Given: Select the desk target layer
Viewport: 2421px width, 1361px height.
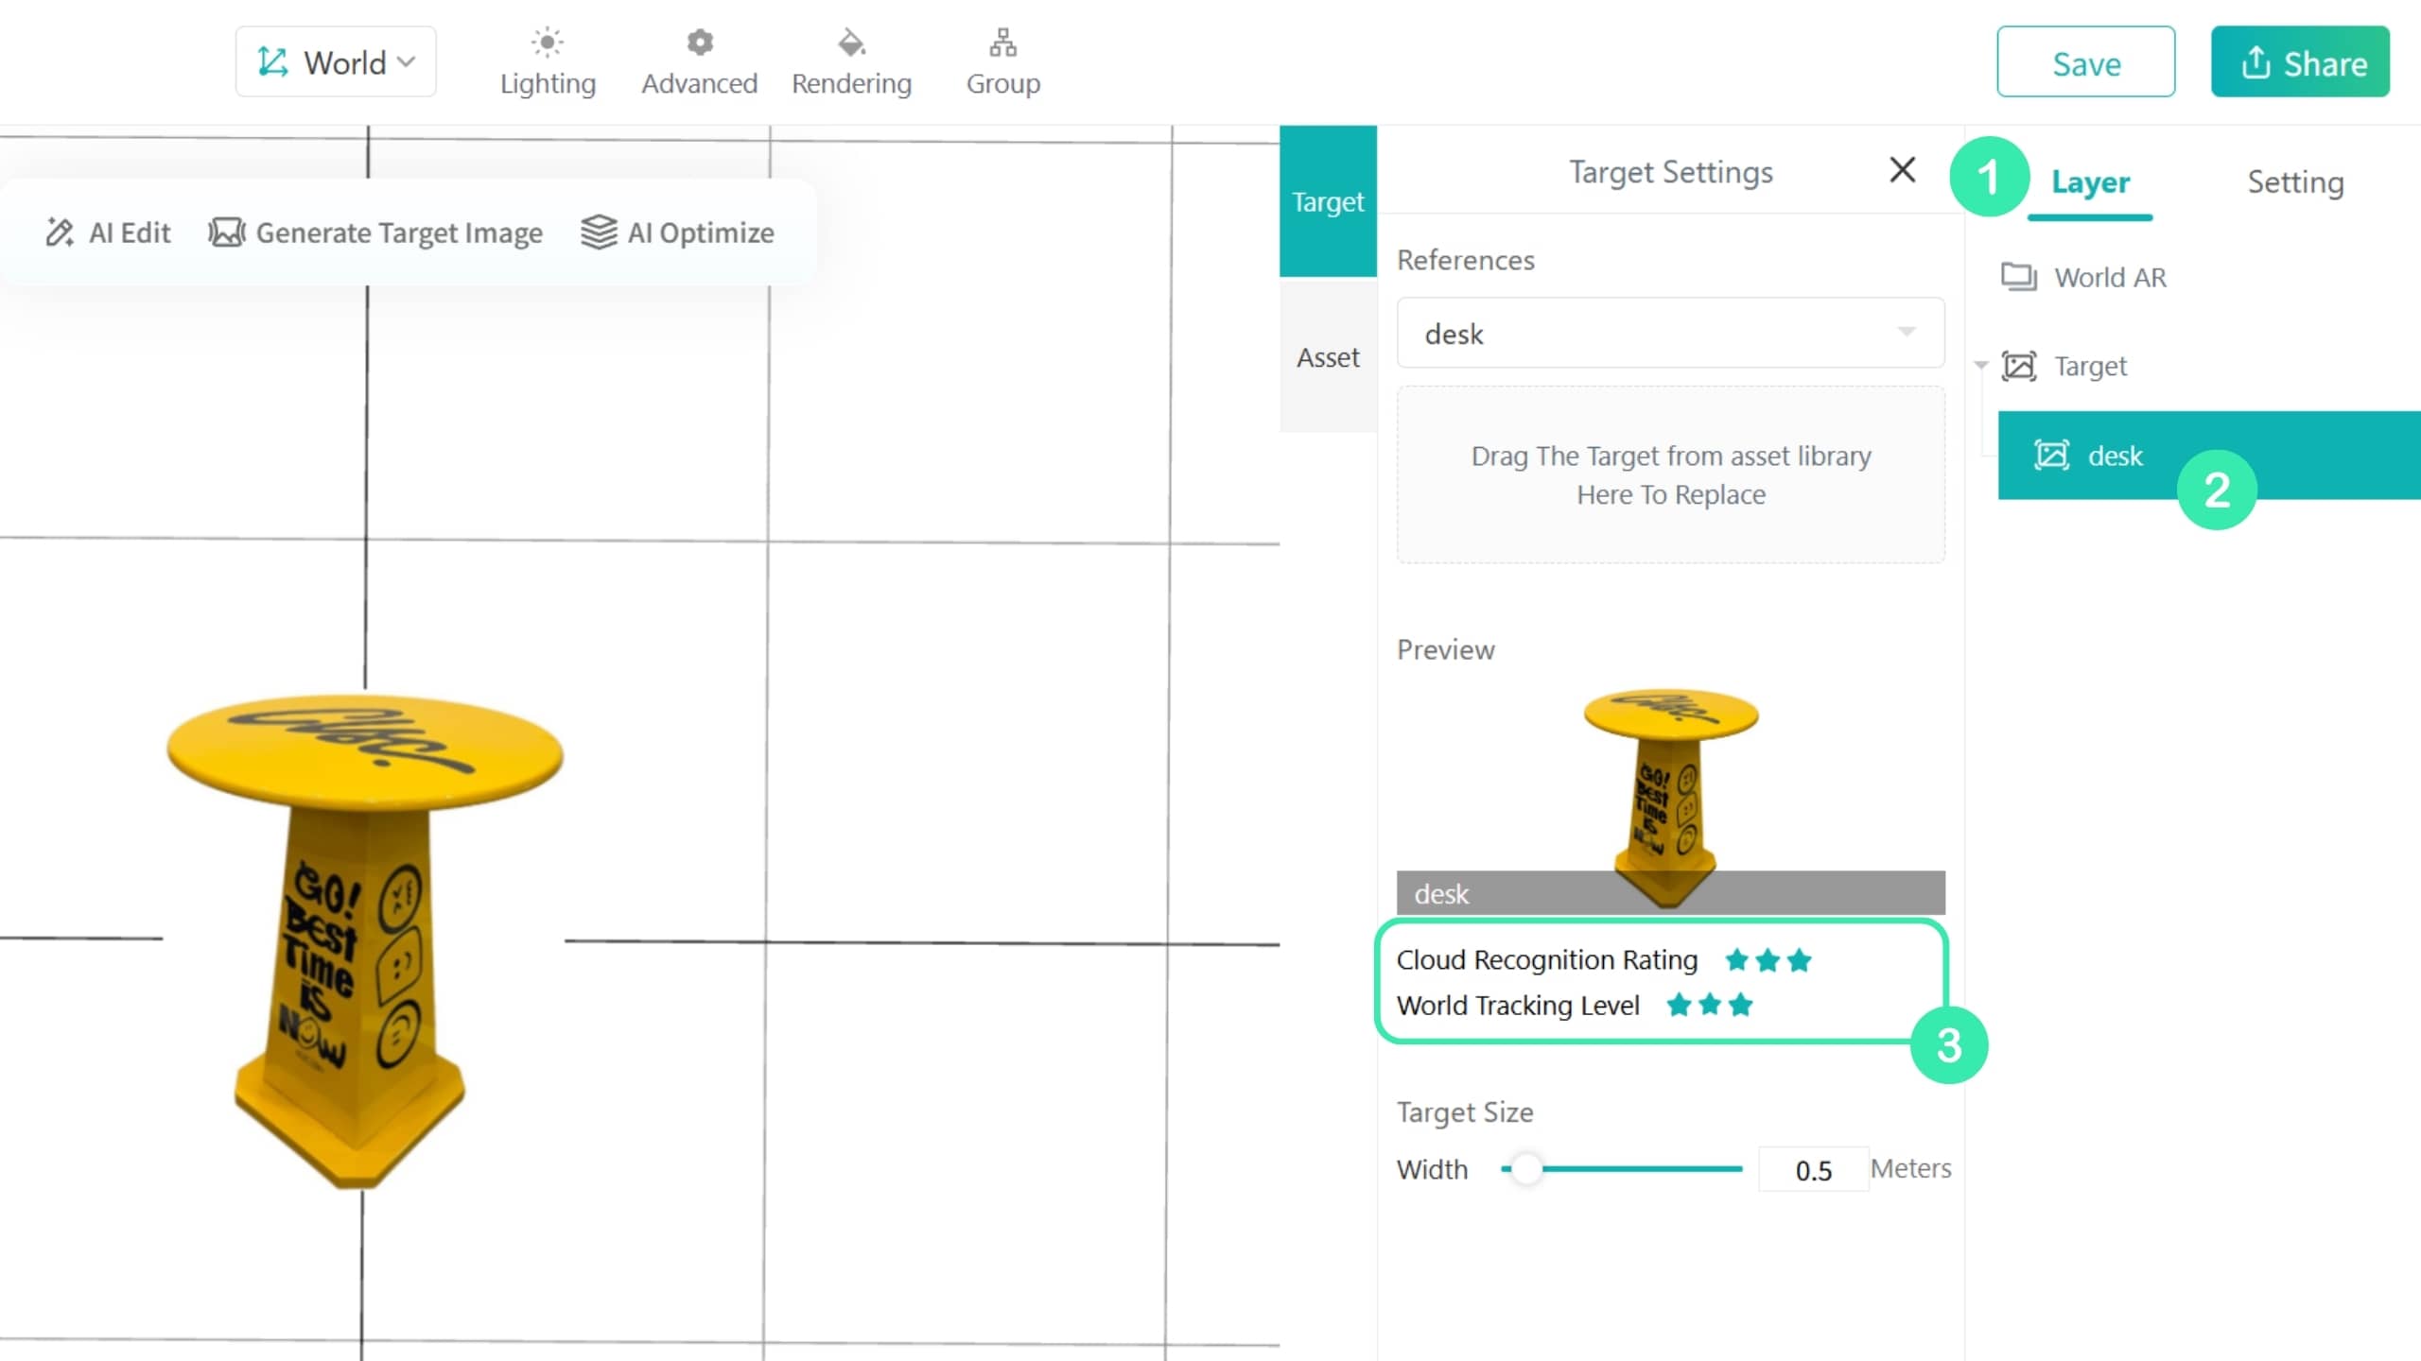Looking at the screenshot, I should (x=2209, y=456).
